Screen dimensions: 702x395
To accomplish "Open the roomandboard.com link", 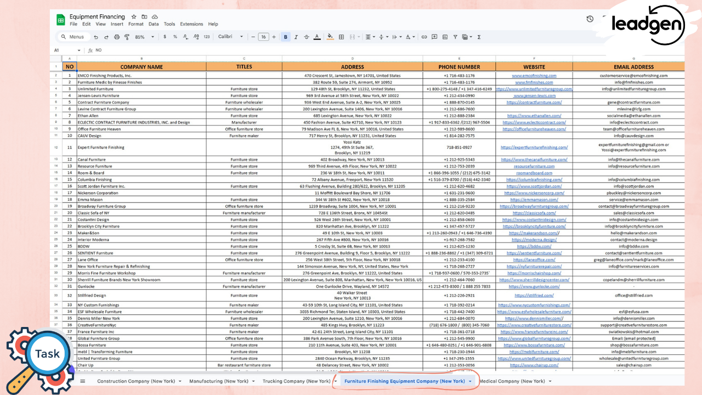I will (x=534, y=173).
